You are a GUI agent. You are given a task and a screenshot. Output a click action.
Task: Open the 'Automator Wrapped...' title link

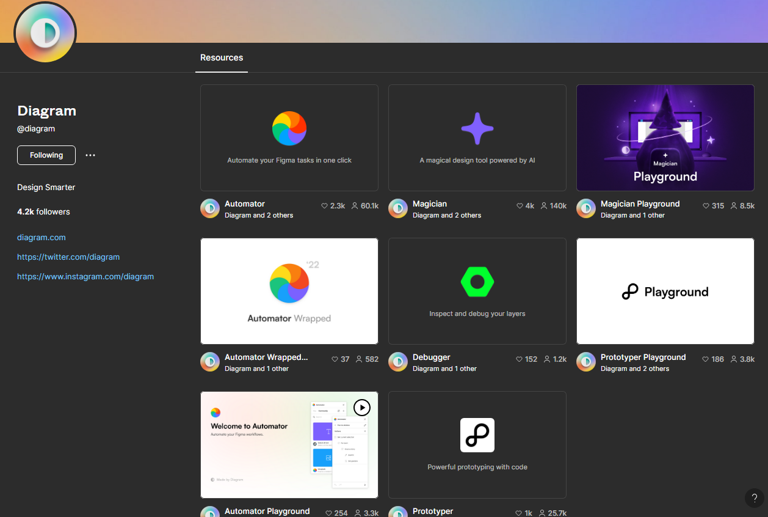(x=266, y=357)
